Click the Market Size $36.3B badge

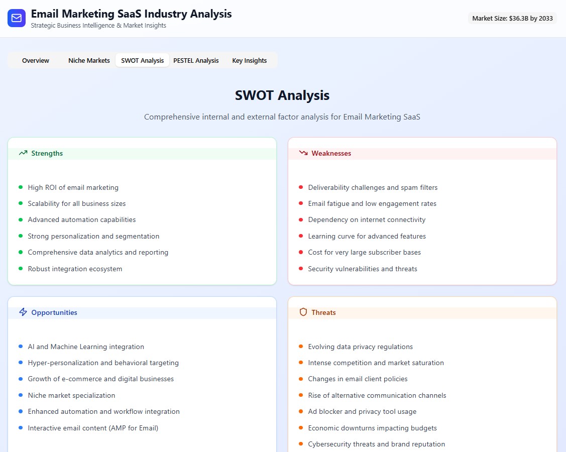click(512, 18)
